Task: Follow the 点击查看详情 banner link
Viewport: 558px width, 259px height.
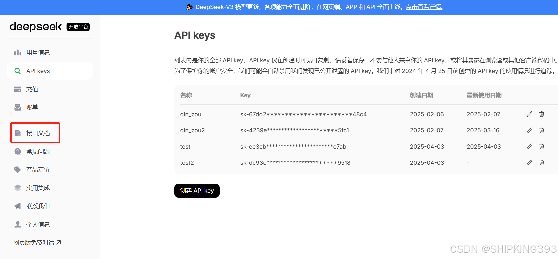Action: (424, 7)
